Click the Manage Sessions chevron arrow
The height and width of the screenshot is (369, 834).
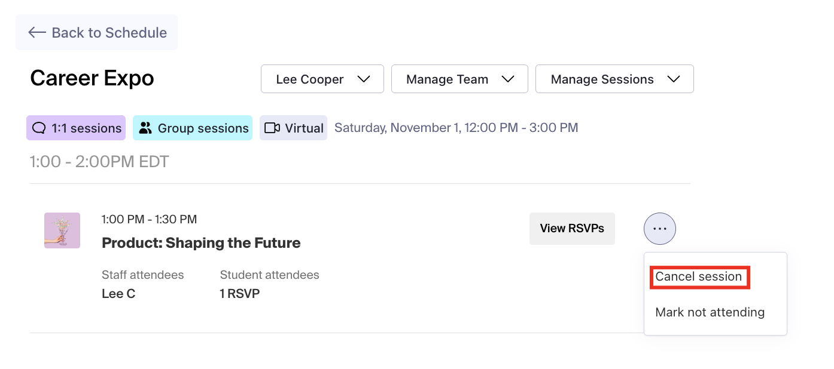tap(673, 79)
